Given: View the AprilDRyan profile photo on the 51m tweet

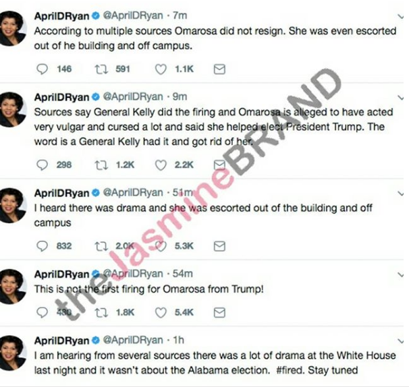Looking at the screenshot, I should [13, 206].
